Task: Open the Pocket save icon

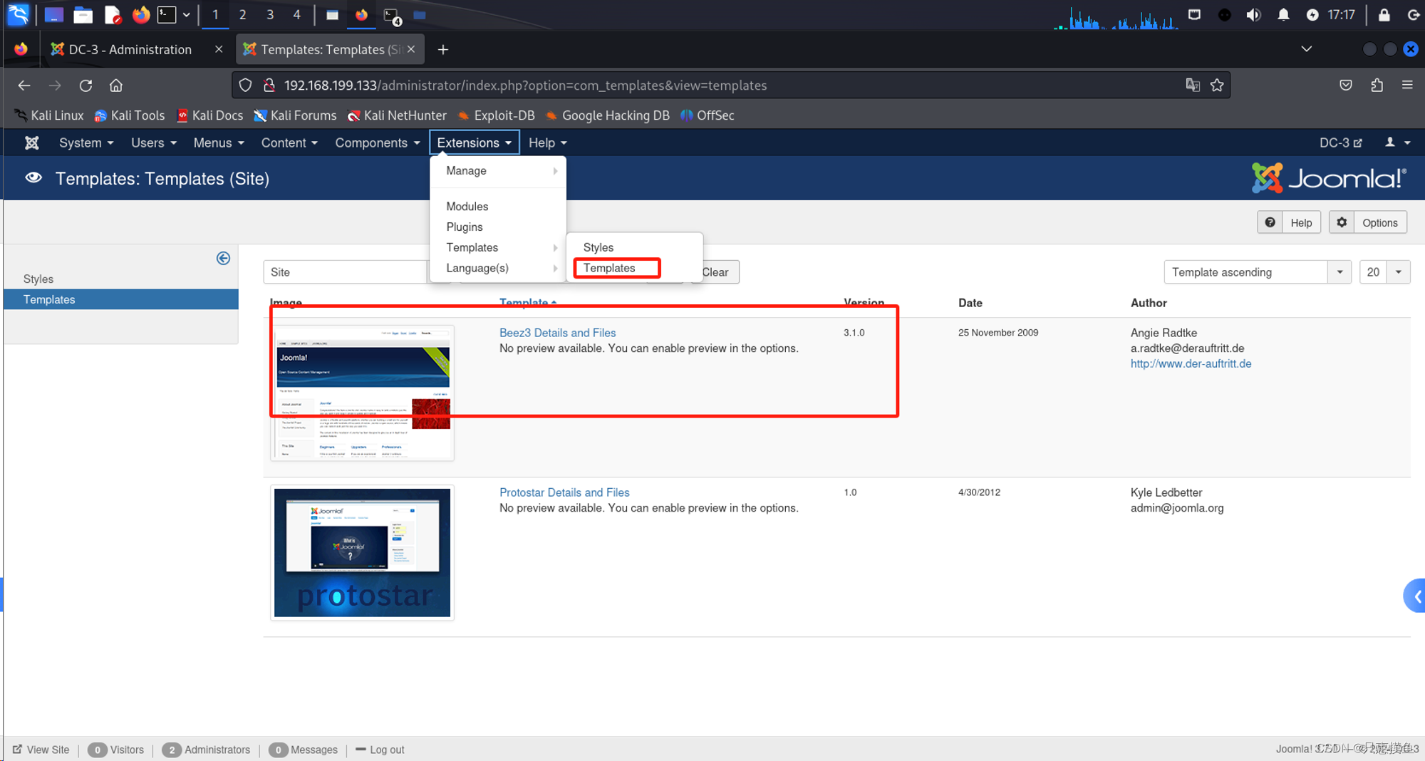Action: pos(1345,86)
